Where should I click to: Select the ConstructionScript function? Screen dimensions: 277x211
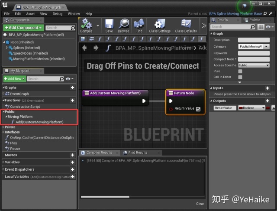[x=25, y=107]
